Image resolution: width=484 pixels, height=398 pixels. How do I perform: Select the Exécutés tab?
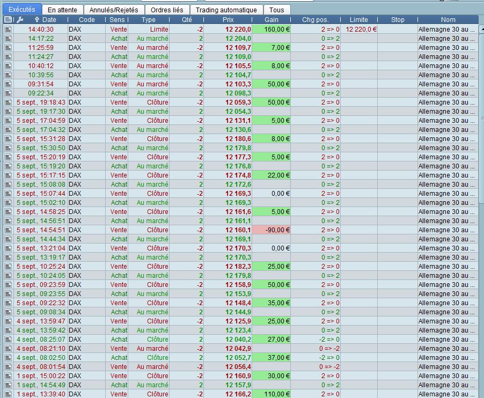[x=21, y=10]
